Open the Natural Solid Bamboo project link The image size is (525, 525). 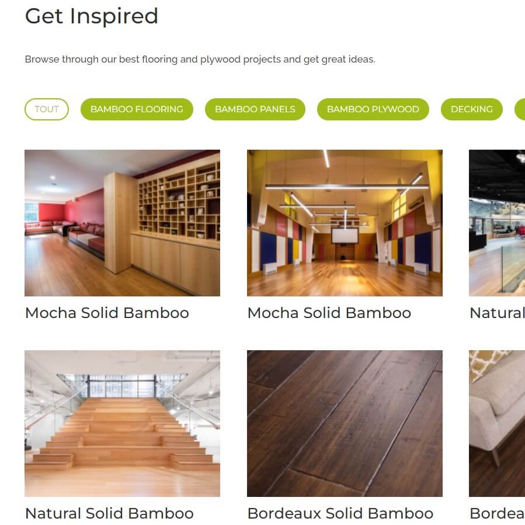(109, 514)
